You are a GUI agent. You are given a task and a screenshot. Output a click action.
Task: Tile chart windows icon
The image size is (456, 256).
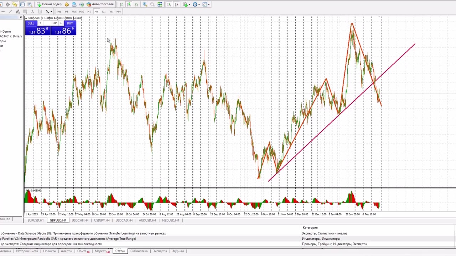[x=160, y=4]
